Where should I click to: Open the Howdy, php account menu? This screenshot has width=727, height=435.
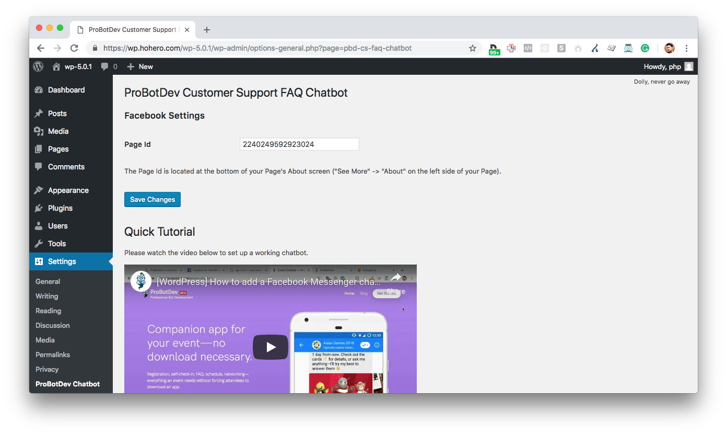(x=669, y=66)
